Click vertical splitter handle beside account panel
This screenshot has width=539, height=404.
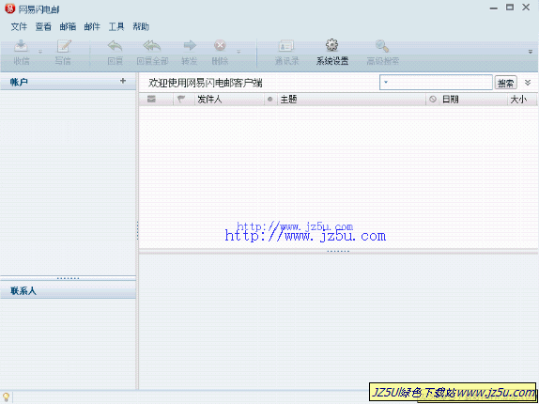point(137,230)
